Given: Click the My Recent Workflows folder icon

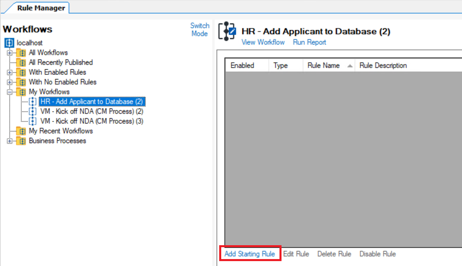Looking at the screenshot, I should [x=21, y=131].
